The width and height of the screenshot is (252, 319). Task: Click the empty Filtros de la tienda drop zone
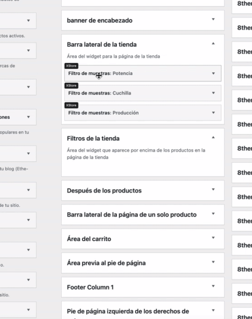point(143,168)
